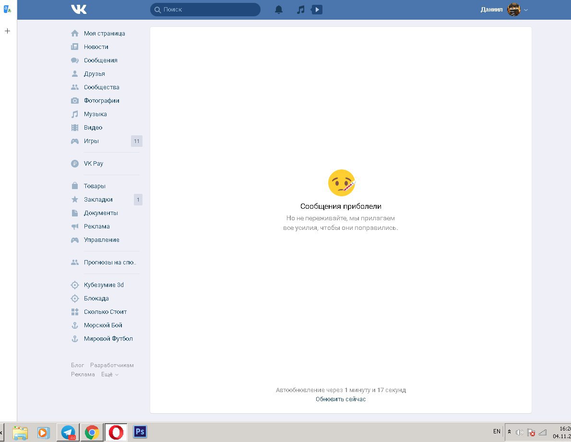Show hidden tray icons arrow
The image size is (571, 442).
pos(509,432)
